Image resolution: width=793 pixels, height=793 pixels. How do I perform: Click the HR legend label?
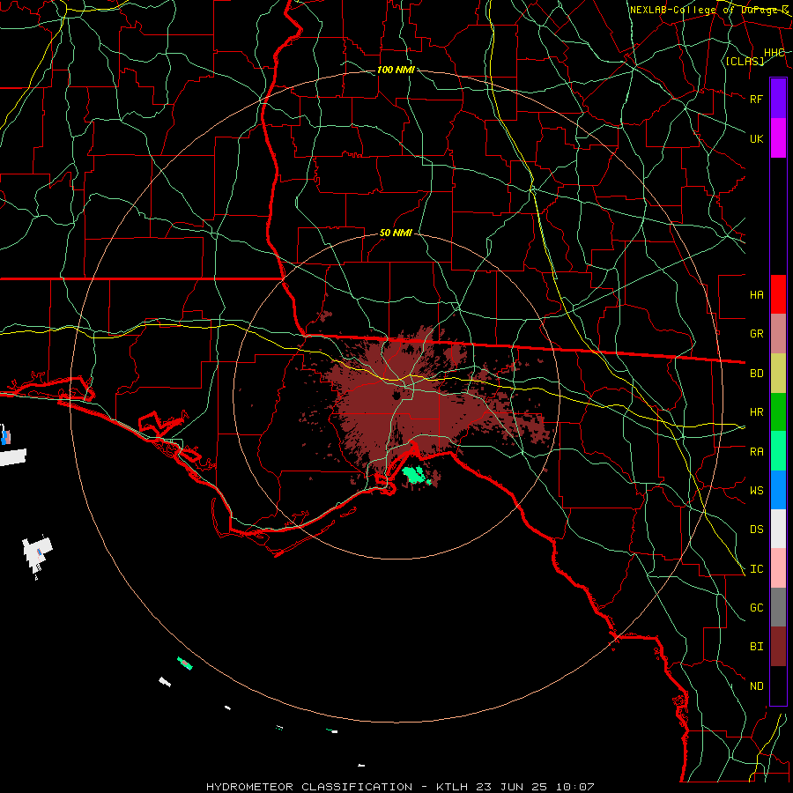coord(756,412)
